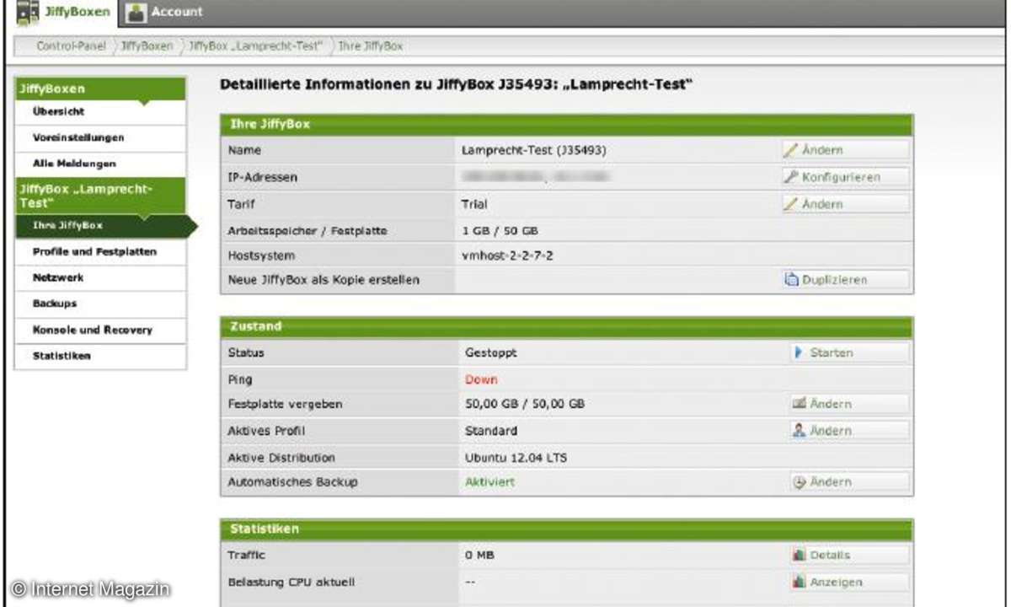Image resolution: width=1011 pixels, height=607 pixels.
Task: Open Voreinstellungen in the sidebar
Action: [x=100, y=138]
